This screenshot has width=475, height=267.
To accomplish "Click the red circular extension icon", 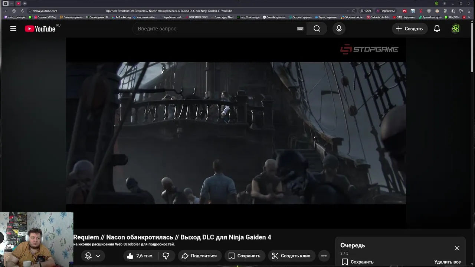I will (x=404, y=11).
